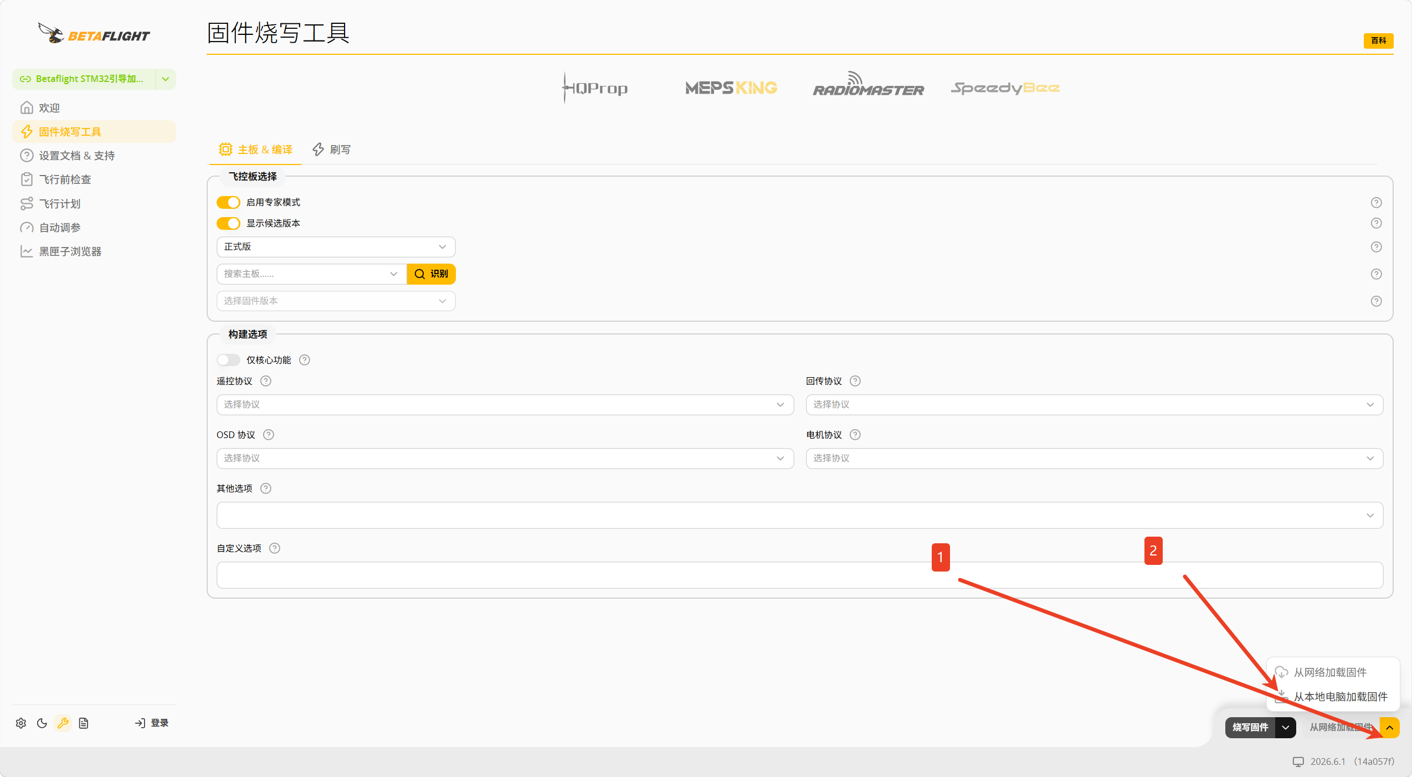Click the yellow wrench icon in sidebar footer
Screen dimensions: 1412x777
pyautogui.click(x=63, y=723)
